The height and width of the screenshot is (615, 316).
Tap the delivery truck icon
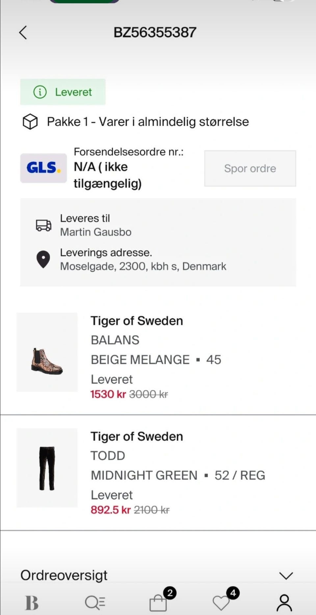(43, 225)
